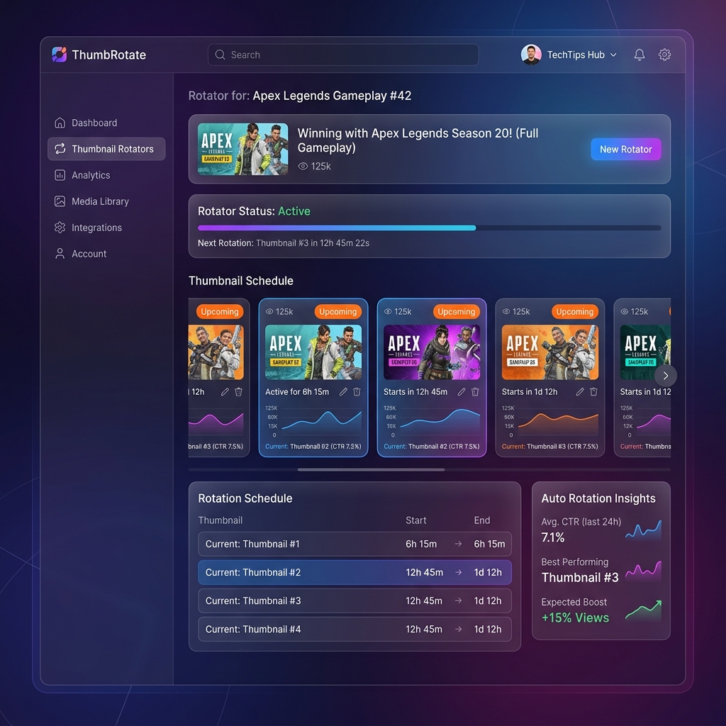Click views eye on the purple Apex card
The height and width of the screenshot is (726, 726).
tap(388, 312)
